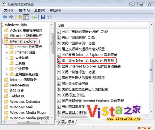Toggle the Show/Hide console tree icon
This screenshot has height=130, width=155.
pyautogui.click(x=26, y=17)
